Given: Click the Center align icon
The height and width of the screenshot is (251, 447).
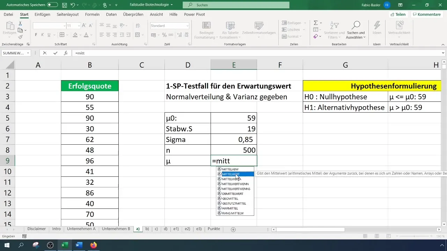Looking at the screenshot, I should click(108, 35).
